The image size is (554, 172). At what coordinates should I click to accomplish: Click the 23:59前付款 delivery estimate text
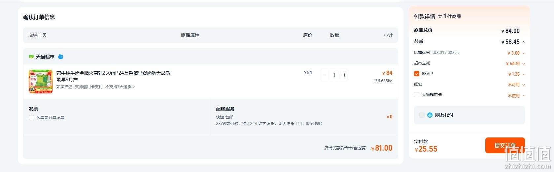(269, 124)
